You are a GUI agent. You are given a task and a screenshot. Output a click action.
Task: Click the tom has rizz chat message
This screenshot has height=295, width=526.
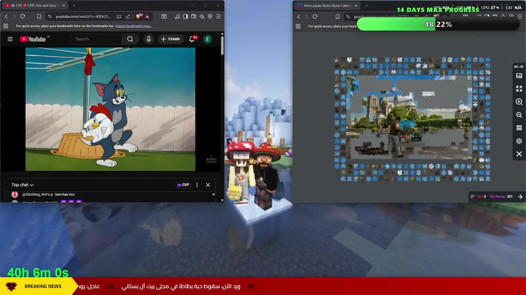coord(65,194)
